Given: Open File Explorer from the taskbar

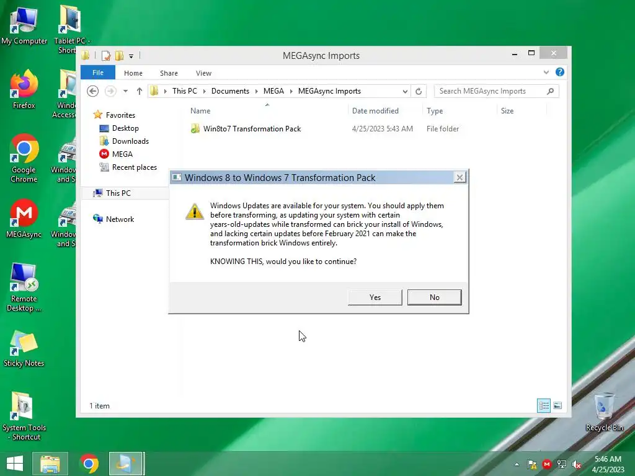Looking at the screenshot, I should 50,464.
